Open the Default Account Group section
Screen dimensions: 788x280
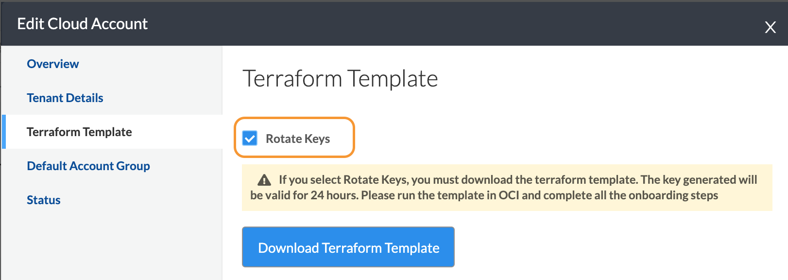(88, 166)
